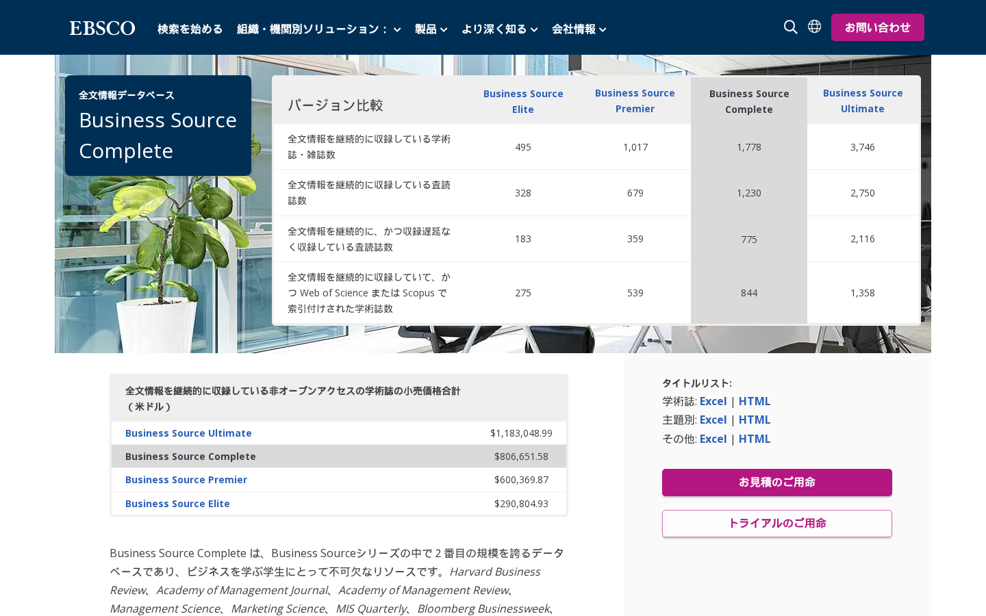Open the site search icon

[790, 27]
